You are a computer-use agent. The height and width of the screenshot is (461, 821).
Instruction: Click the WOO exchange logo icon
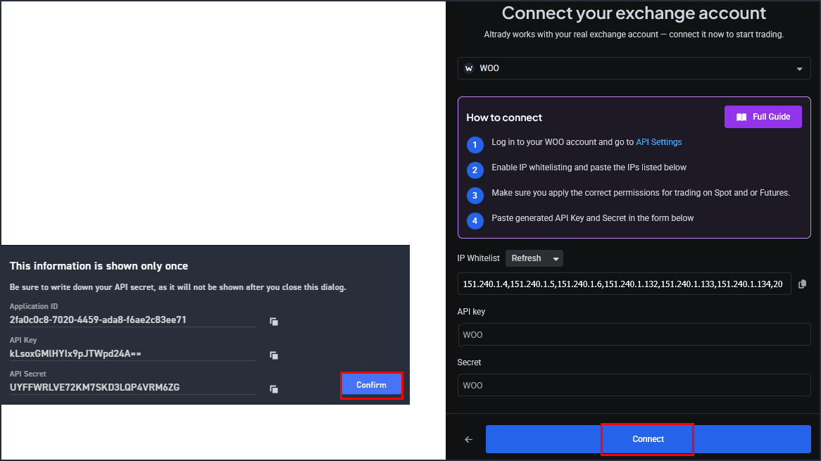pyautogui.click(x=469, y=68)
